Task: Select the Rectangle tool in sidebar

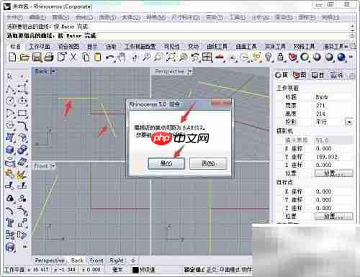Action: 22,113
